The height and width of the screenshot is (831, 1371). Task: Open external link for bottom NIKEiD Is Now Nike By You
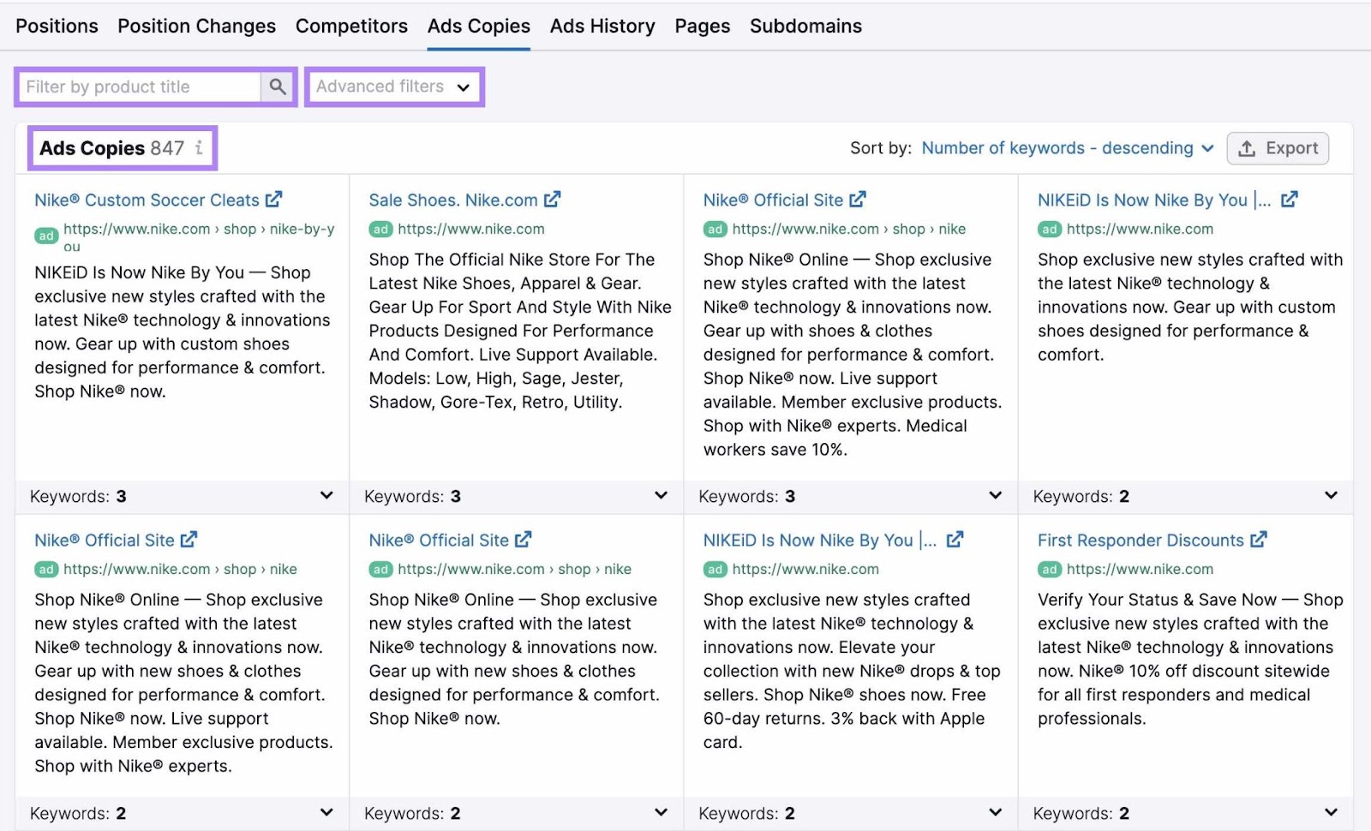tap(955, 540)
